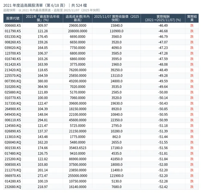This screenshot has width=202, height=193.
Task: Select stock code 317330.KQ
Action: tap(13, 103)
